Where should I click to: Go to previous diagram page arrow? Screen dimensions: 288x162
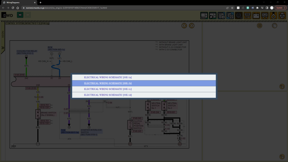[184, 26]
